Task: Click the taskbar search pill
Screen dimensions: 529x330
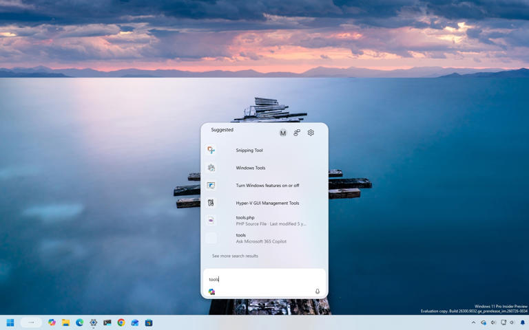Action: coord(31,322)
